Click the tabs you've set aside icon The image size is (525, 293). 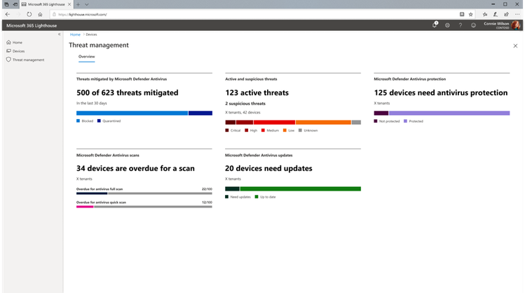tap(6, 4)
